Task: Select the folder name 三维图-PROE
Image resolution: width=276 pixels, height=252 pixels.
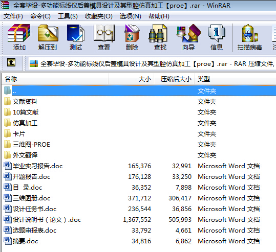Action: coord(31,145)
